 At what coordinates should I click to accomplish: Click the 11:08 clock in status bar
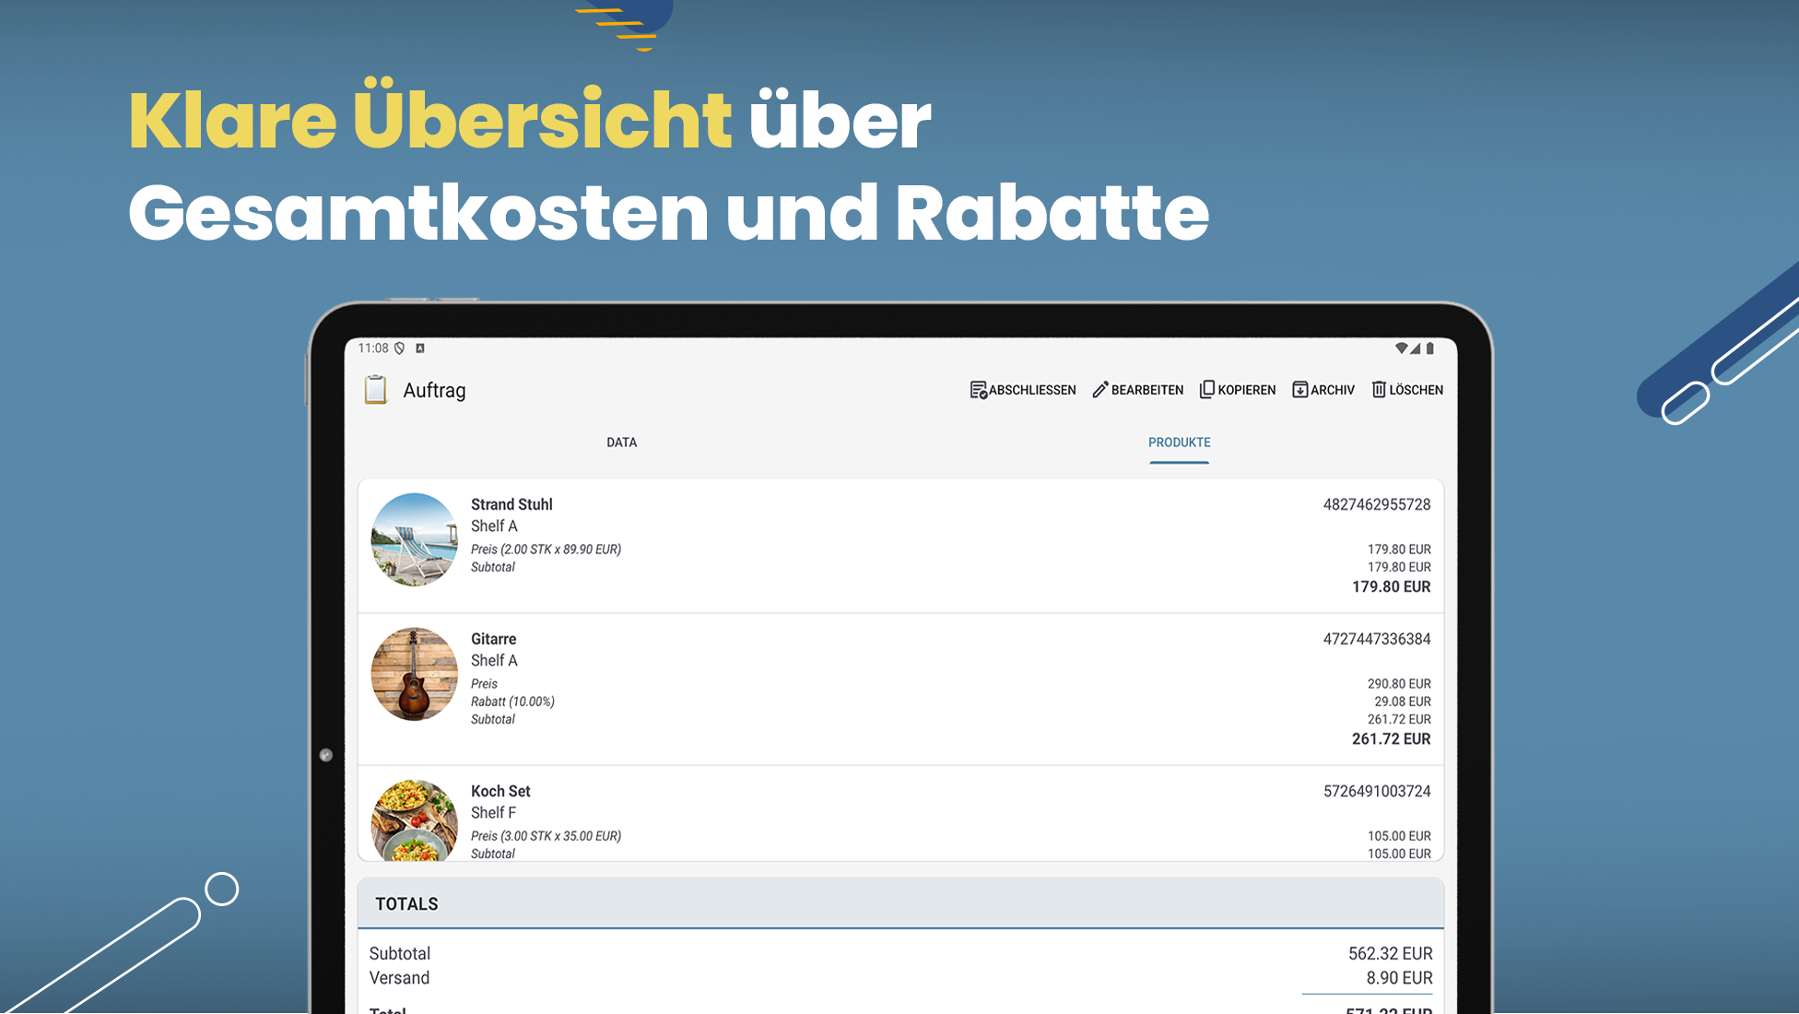pyautogui.click(x=373, y=348)
